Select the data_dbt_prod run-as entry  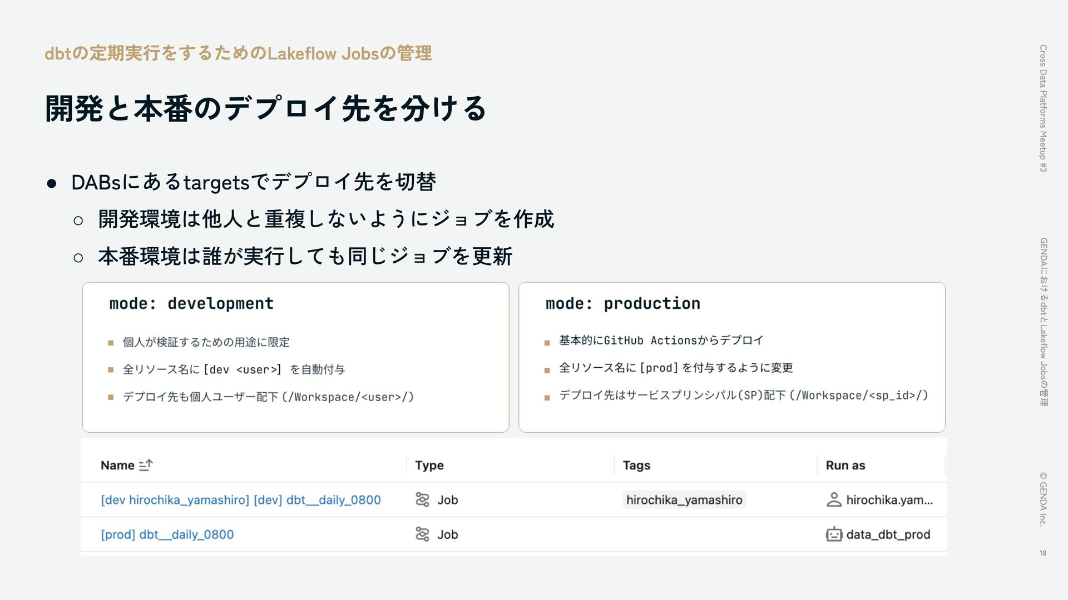(x=888, y=534)
